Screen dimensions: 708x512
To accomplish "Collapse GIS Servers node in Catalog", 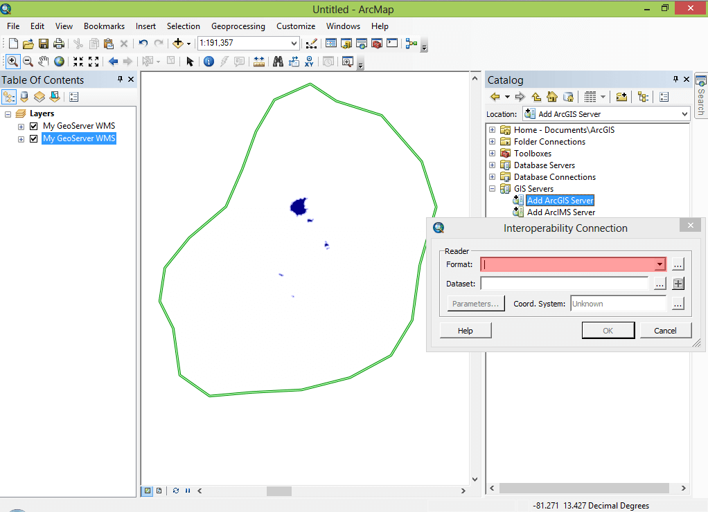I will [492, 189].
